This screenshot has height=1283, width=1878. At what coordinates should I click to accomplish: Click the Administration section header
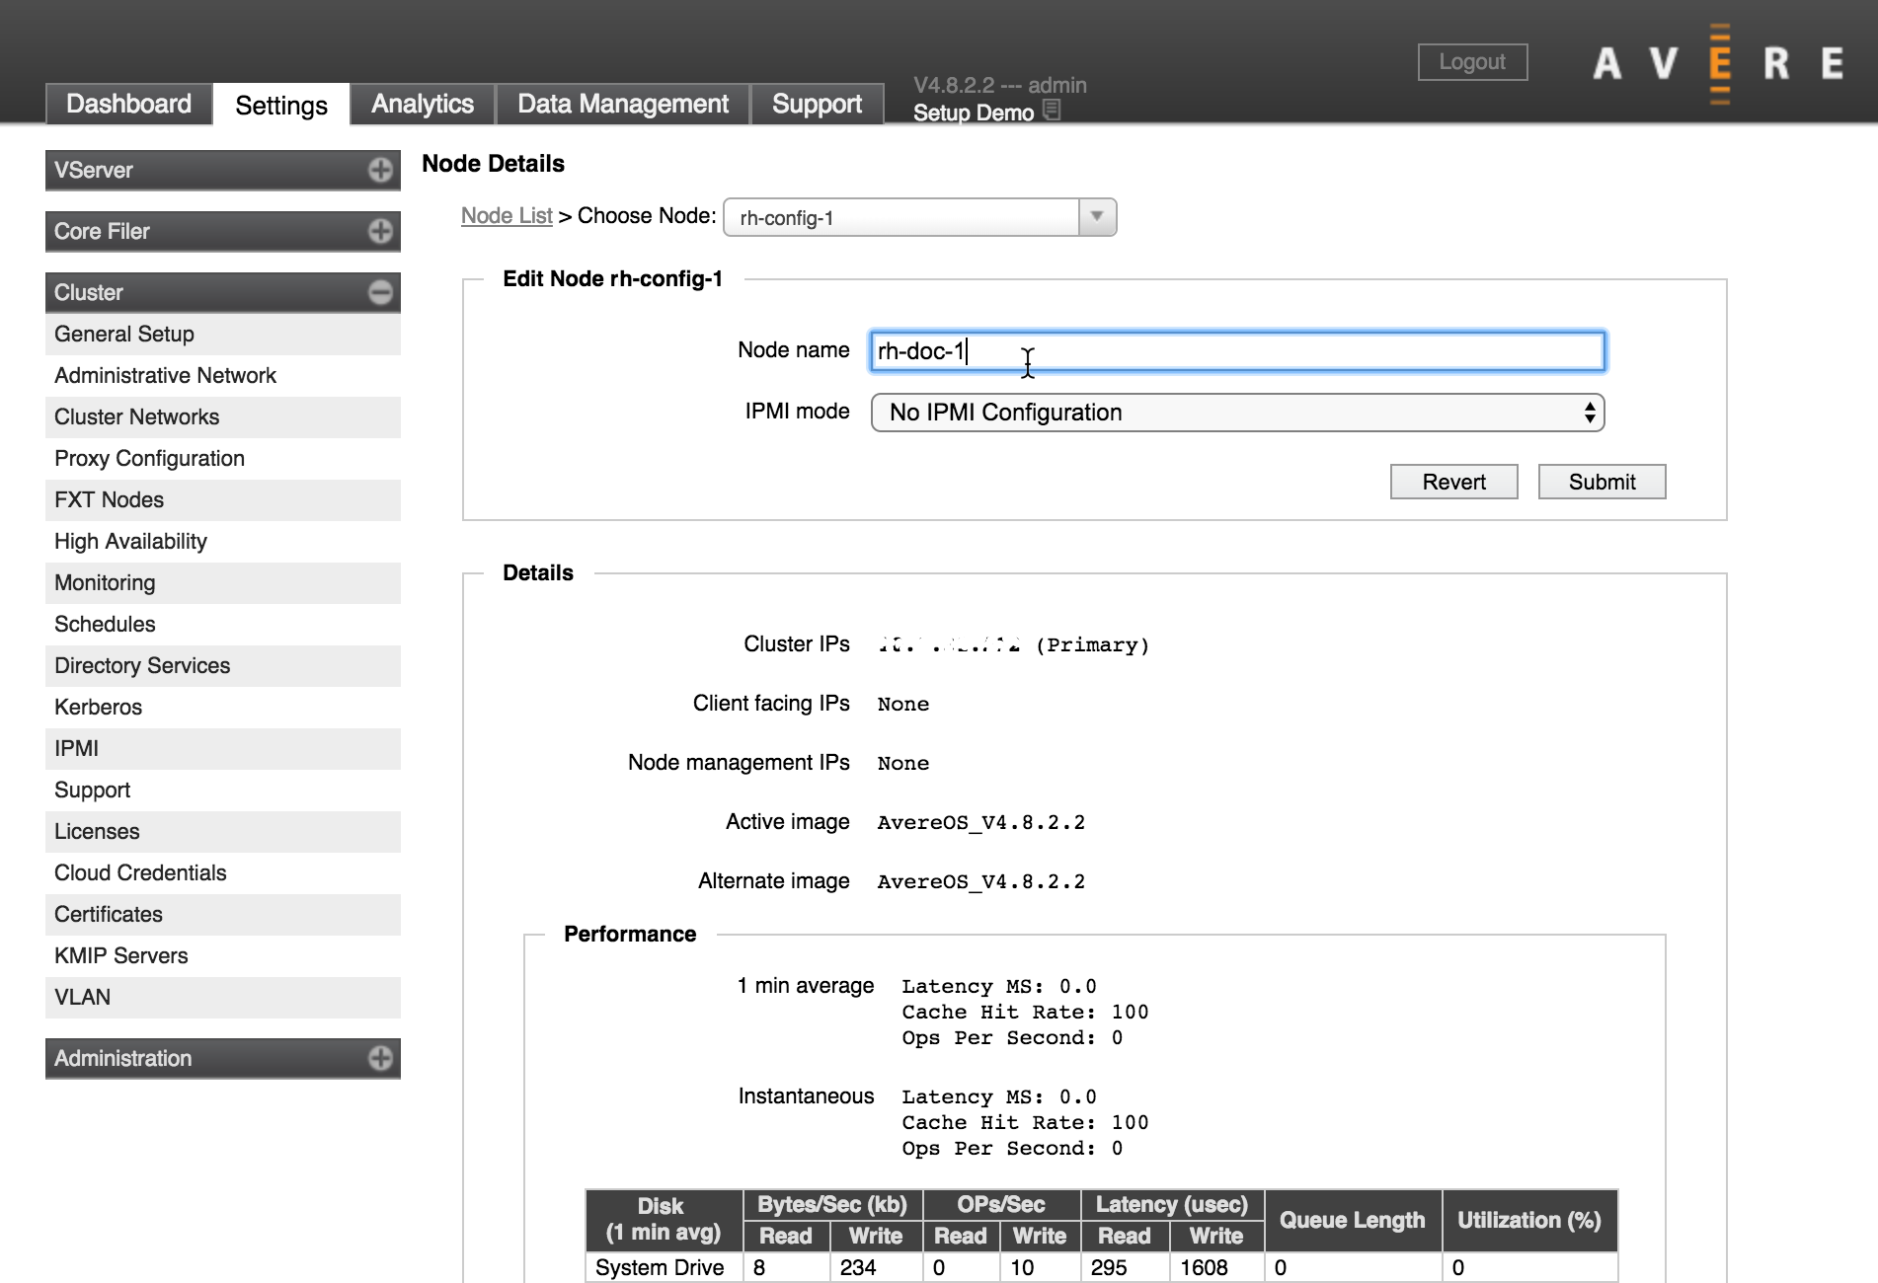point(223,1058)
